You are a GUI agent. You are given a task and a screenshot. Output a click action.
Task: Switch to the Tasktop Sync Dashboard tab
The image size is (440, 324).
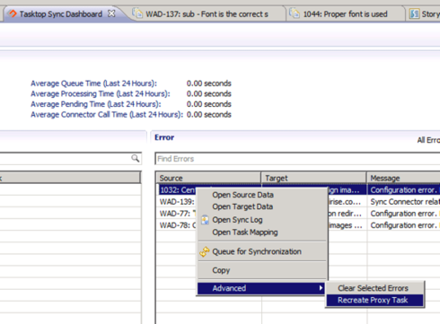[x=61, y=14]
